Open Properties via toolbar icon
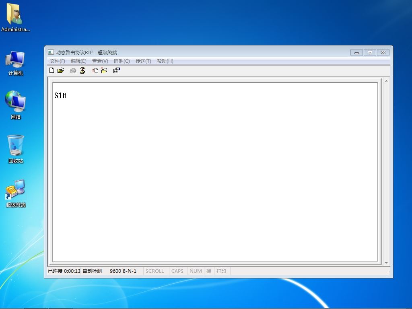The height and width of the screenshot is (309, 412). coord(116,70)
